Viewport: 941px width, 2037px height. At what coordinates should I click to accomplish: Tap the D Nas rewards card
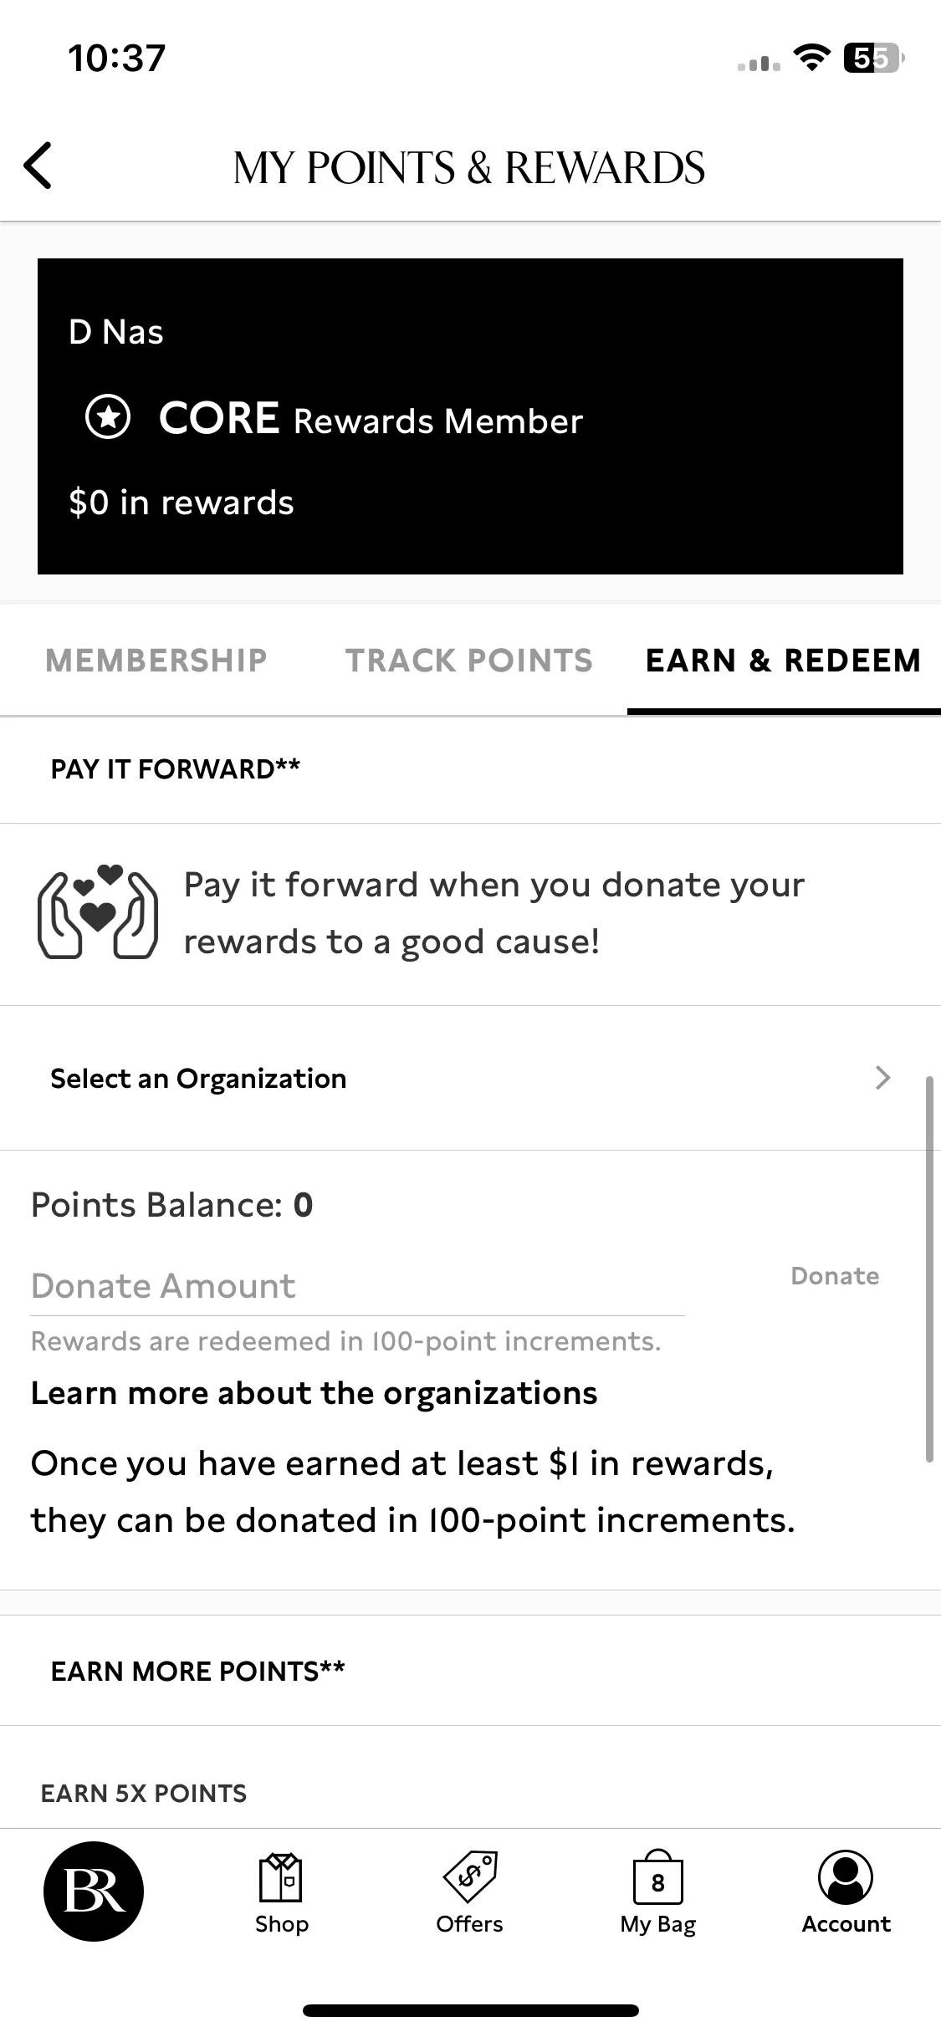click(470, 416)
